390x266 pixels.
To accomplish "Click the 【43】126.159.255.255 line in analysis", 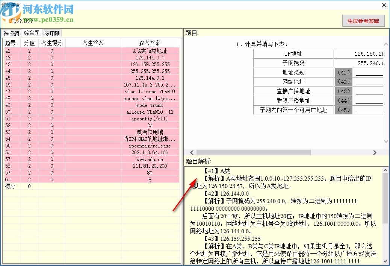I will click(x=232, y=239).
